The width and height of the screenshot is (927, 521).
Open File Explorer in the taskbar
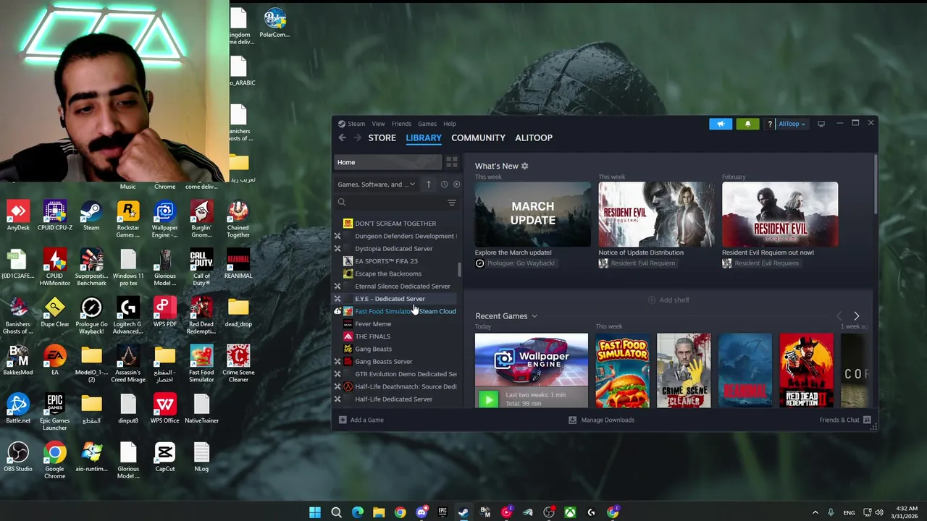(379, 512)
